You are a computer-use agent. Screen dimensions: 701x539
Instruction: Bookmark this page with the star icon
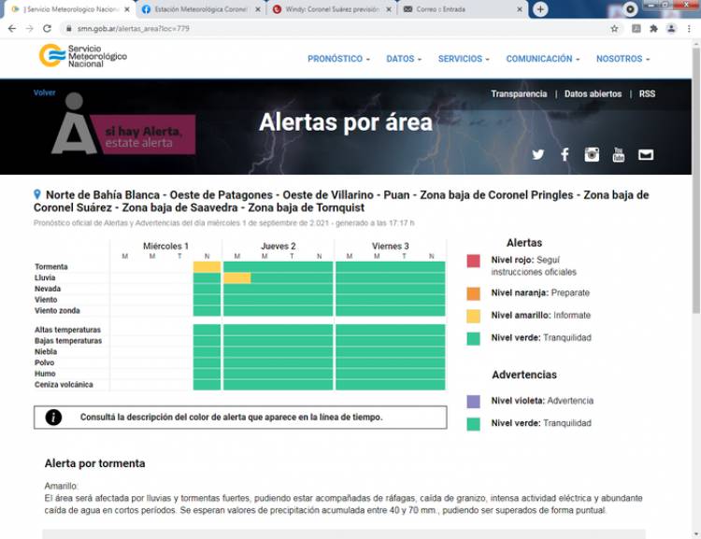click(x=614, y=29)
